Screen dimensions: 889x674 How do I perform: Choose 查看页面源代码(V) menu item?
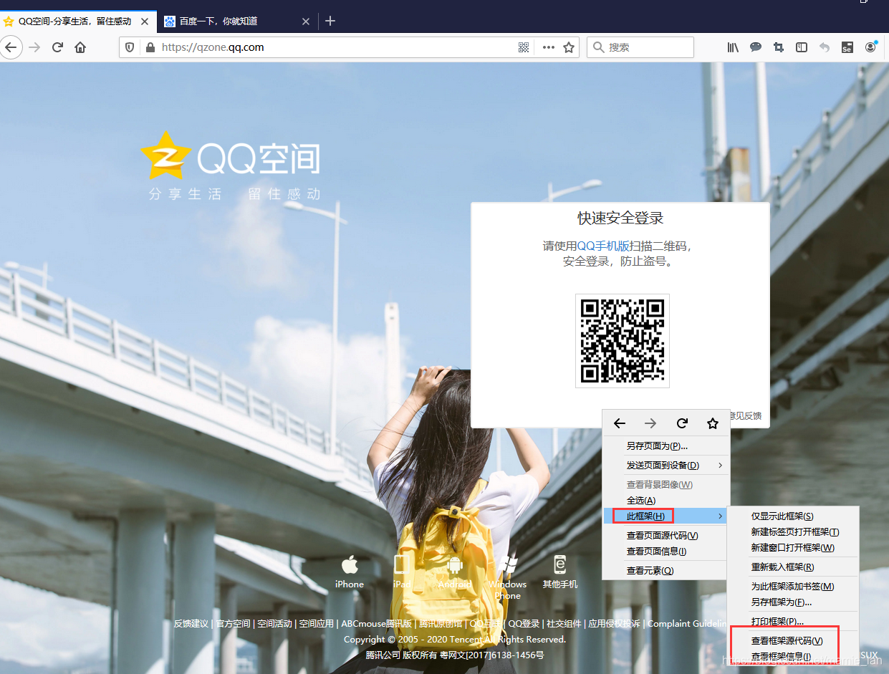click(666, 536)
